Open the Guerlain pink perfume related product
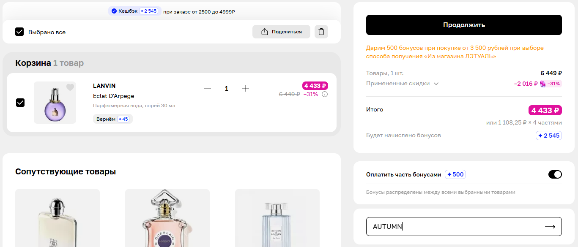 [167, 218]
